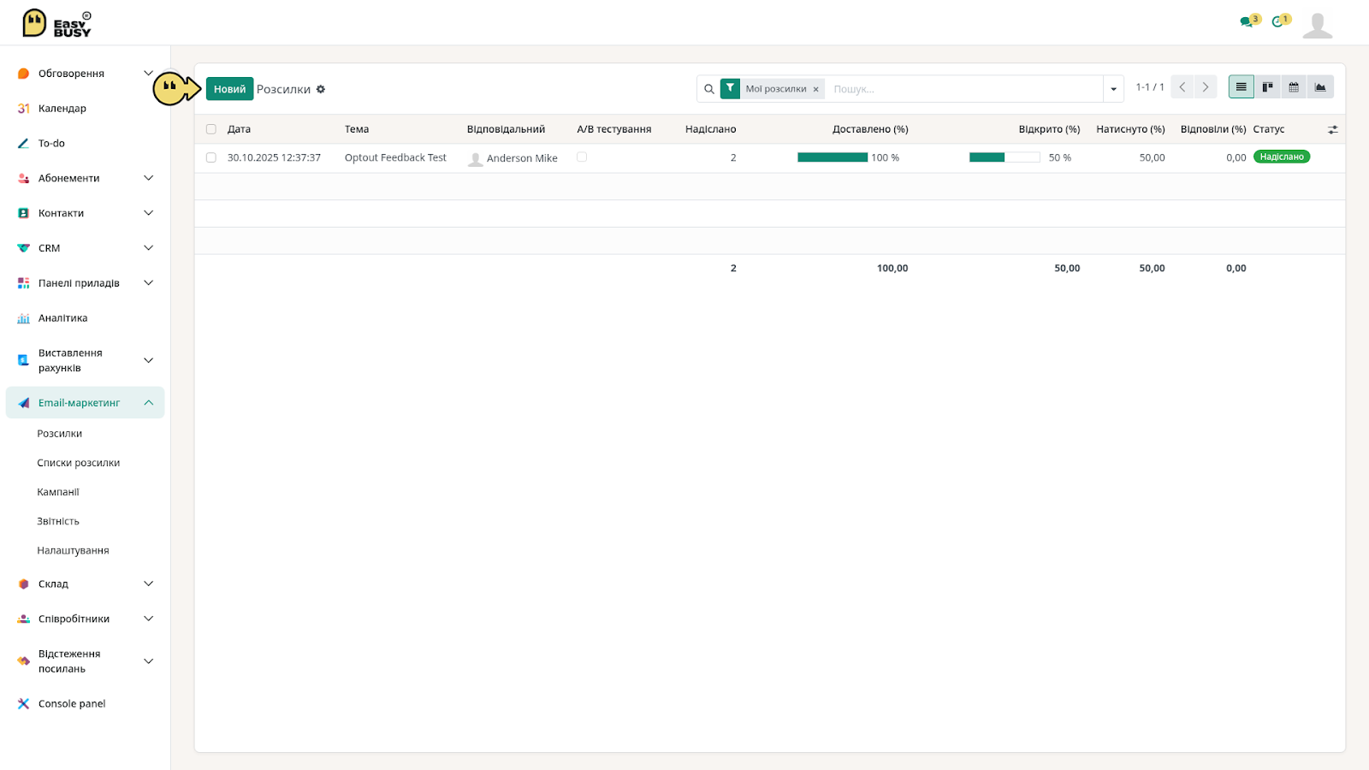Image resolution: width=1369 pixels, height=770 pixels.
Task: Select the Optout Feedback Test row checkbox
Action: point(211,157)
